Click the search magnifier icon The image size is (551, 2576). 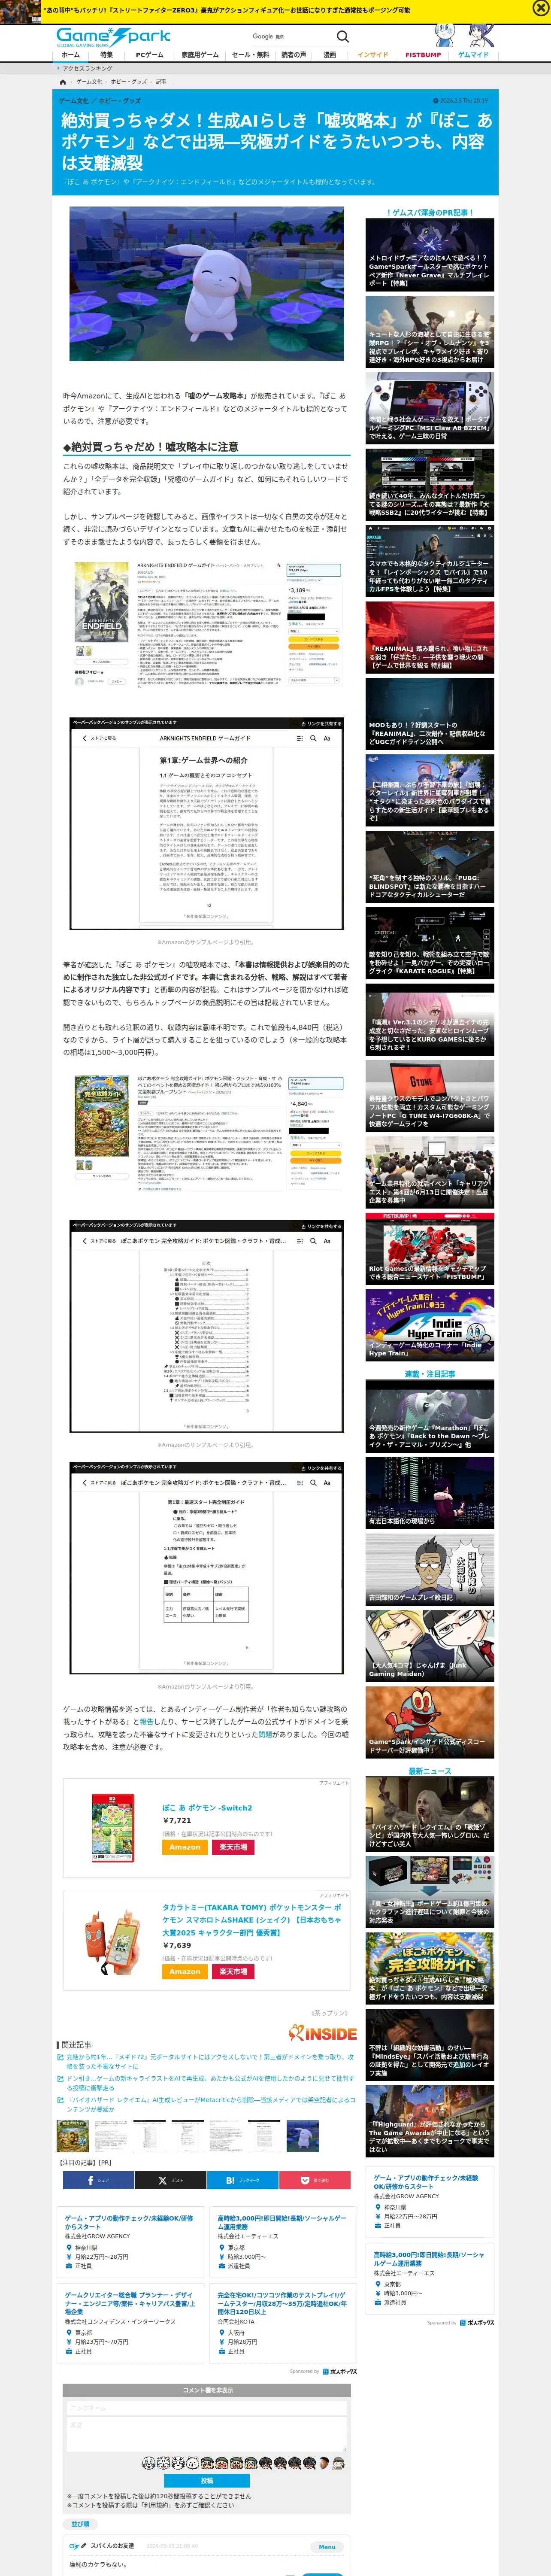[342, 37]
